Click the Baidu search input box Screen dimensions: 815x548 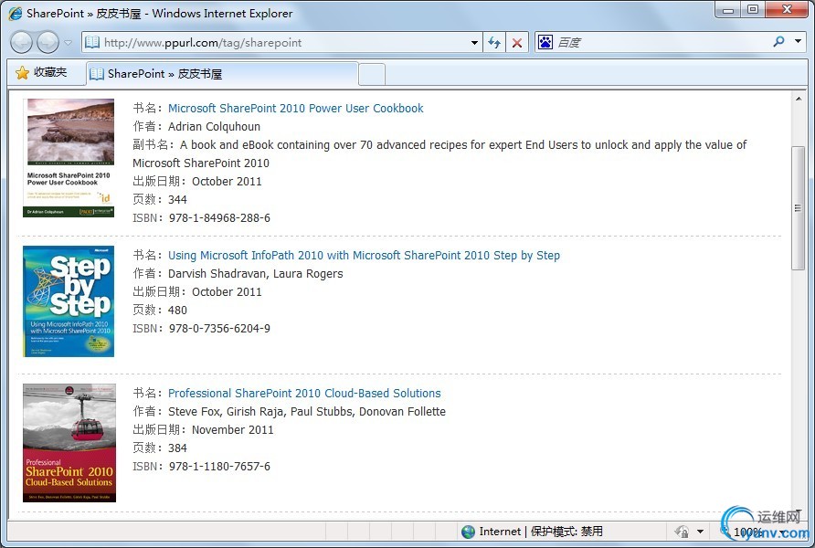[x=660, y=42]
